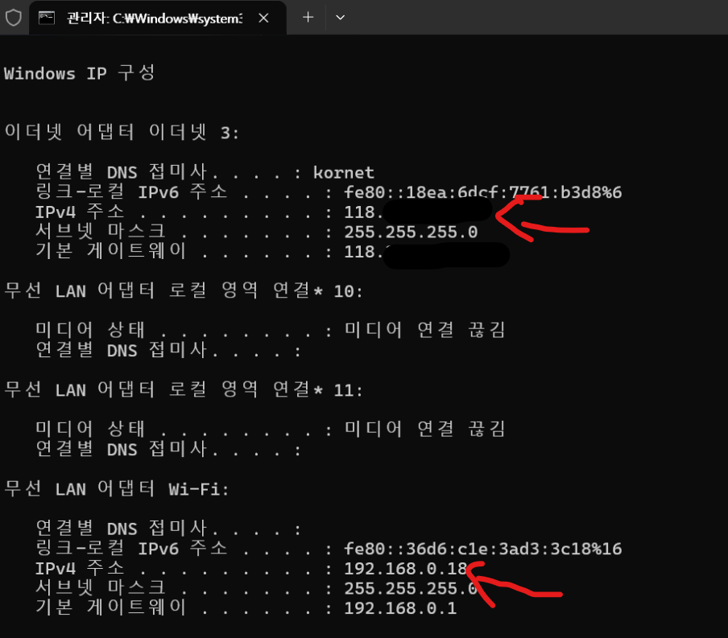728x638 pixels.
Task: Click the Ethernet '기본 게이트웨이' label
Action: click(x=111, y=251)
